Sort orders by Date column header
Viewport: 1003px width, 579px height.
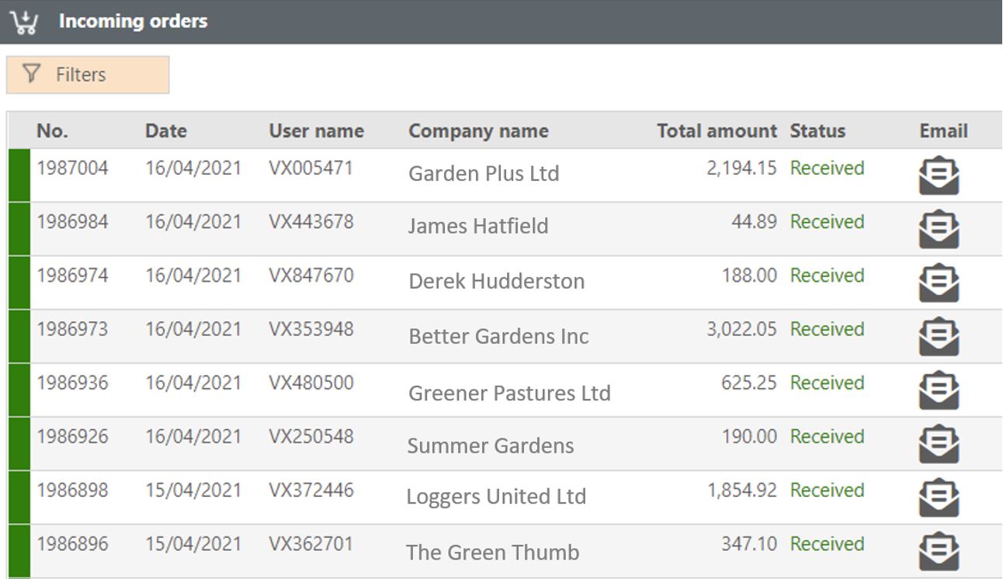pos(165,131)
